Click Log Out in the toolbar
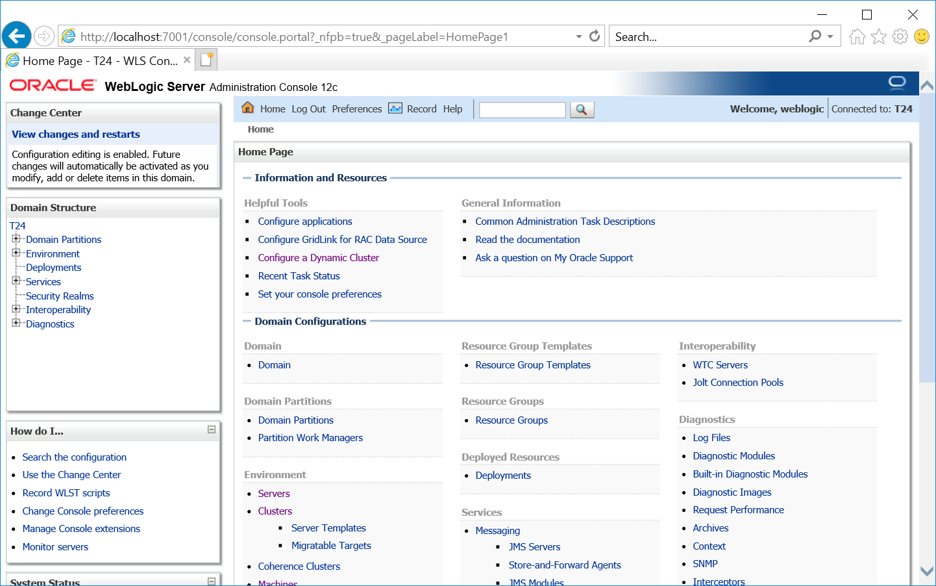Viewport: 936px width, 586px height. pos(308,109)
